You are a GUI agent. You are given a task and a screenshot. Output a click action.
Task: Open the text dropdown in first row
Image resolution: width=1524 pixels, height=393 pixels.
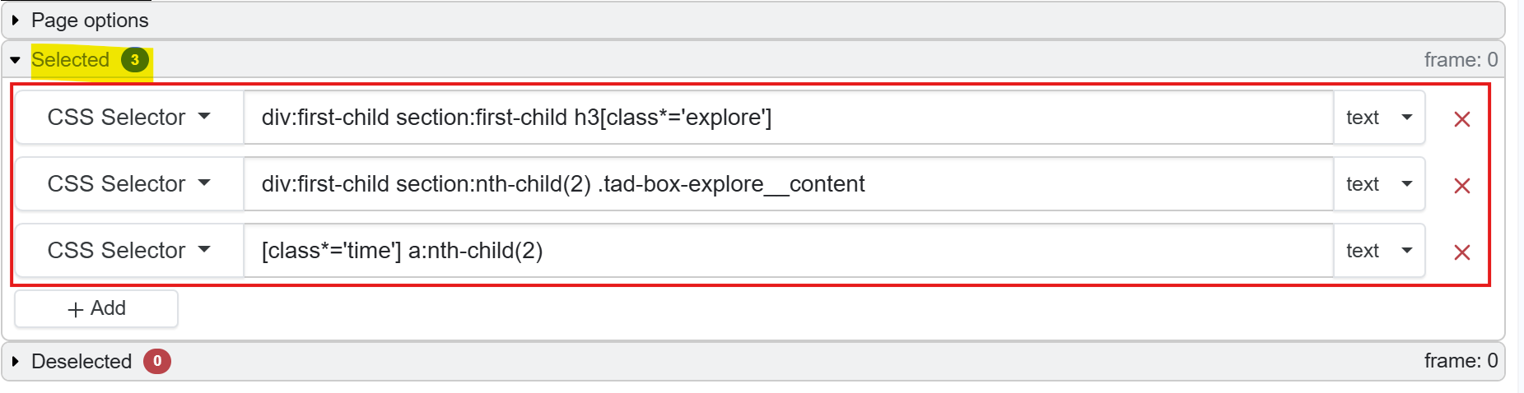[x=1379, y=118]
